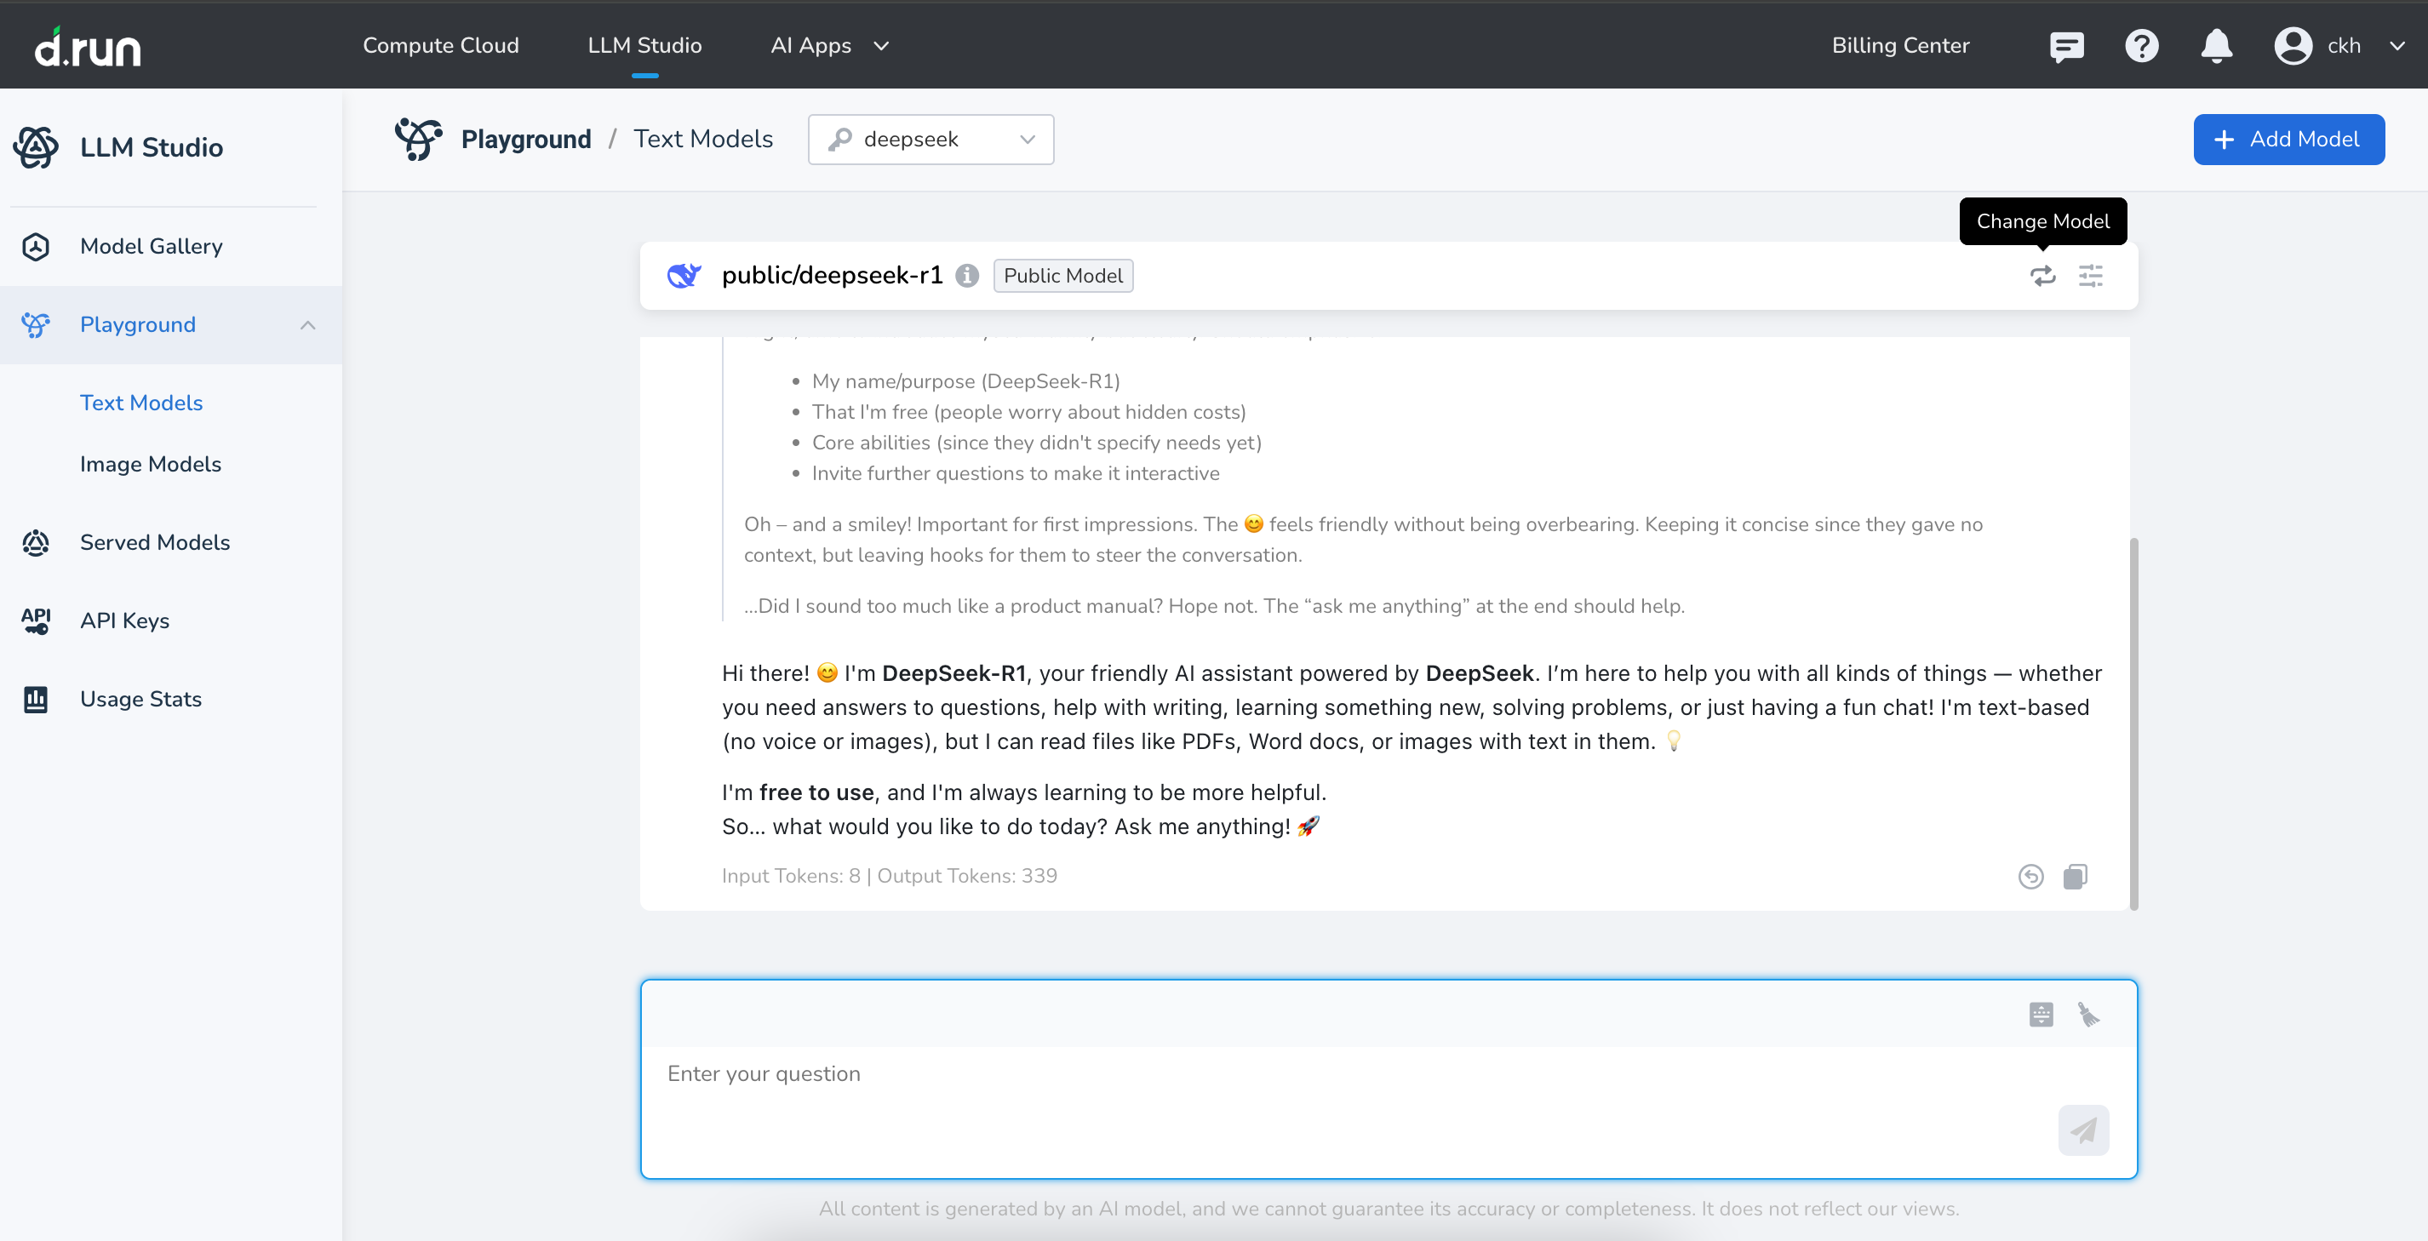Viewport: 2428px width, 1241px height.
Task: Open the help question mark icon
Action: [x=2141, y=45]
